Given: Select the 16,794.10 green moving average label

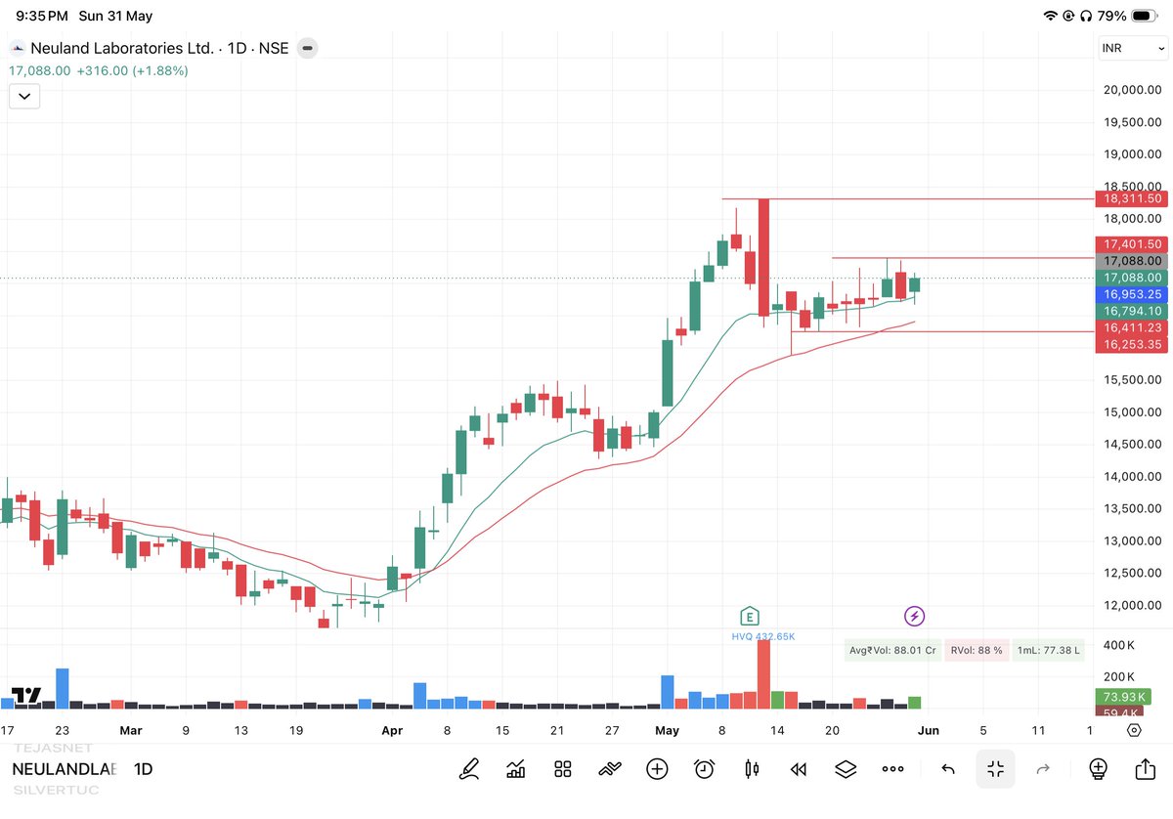Looking at the screenshot, I should click(1132, 311).
